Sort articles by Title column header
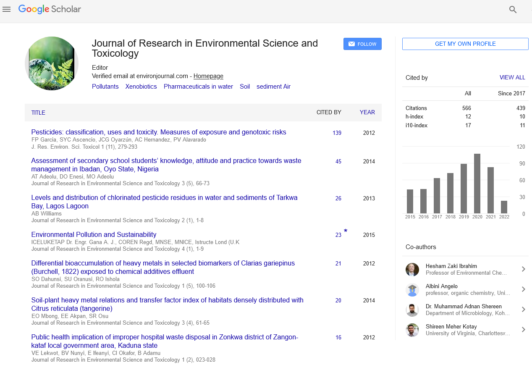Viewport: 532px width, 365px height. [x=38, y=113]
